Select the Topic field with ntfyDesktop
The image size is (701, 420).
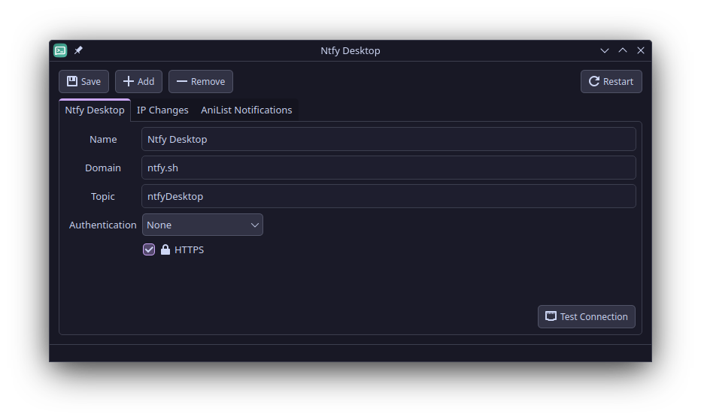(389, 196)
